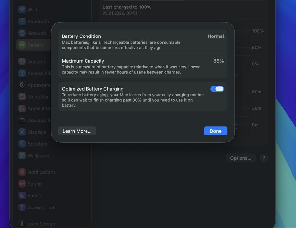The height and width of the screenshot is (228, 296).
Task: Disable Optimized Battery Charging switch
Action: coord(217,89)
